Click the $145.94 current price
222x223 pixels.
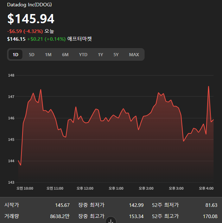(x=31, y=19)
